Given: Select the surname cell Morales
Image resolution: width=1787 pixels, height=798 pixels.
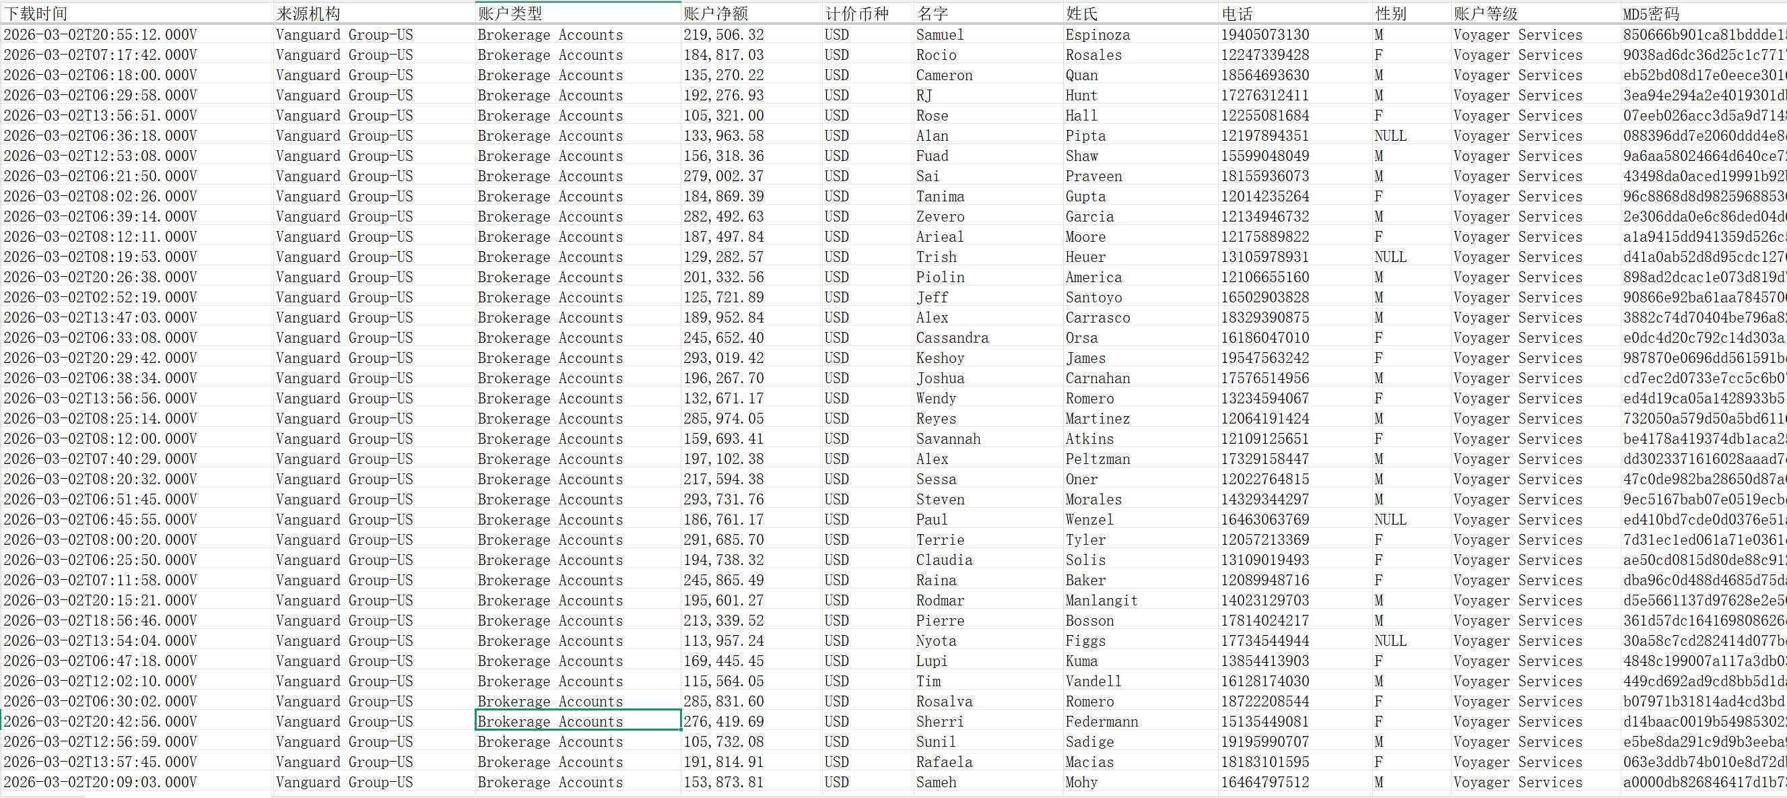Looking at the screenshot, I should pos(1141,499).
